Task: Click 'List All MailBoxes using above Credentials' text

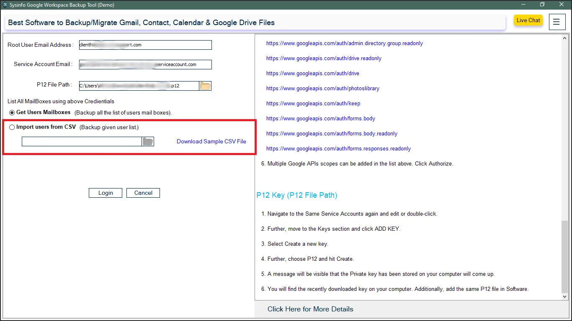Action: [61, 102]
